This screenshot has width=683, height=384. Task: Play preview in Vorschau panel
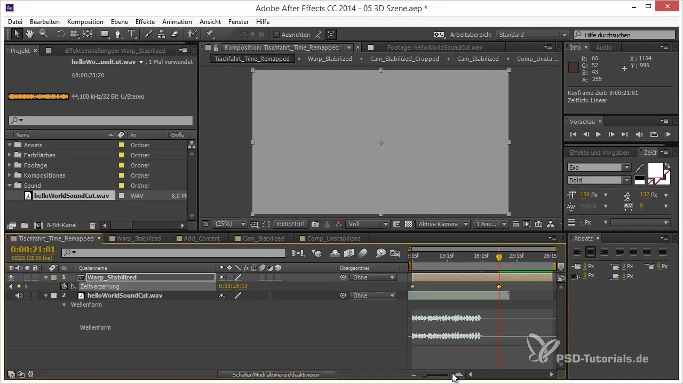[599, 134]
